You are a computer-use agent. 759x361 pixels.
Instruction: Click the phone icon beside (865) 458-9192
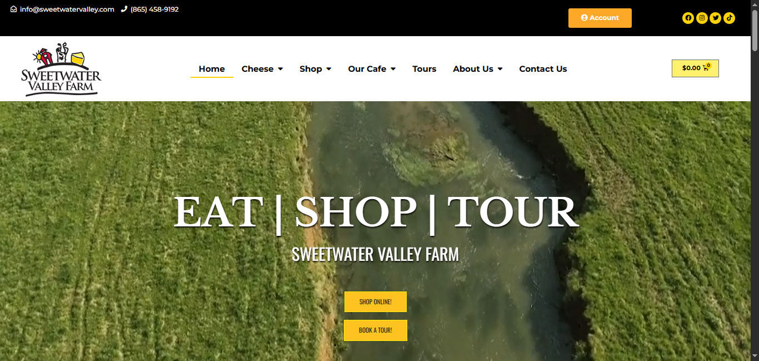tap(124, 9)
